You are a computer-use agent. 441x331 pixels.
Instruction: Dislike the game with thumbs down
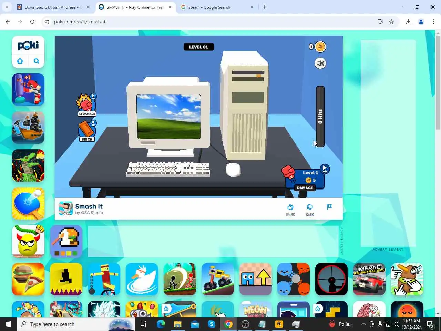pyautogui.click(x=310, y=207)
